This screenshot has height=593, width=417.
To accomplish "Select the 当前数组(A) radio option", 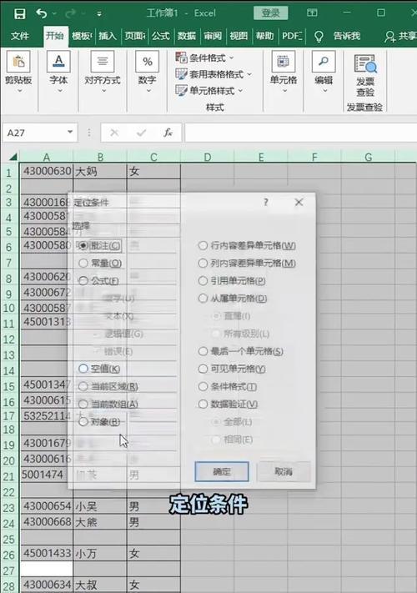I will click(108, 405).
